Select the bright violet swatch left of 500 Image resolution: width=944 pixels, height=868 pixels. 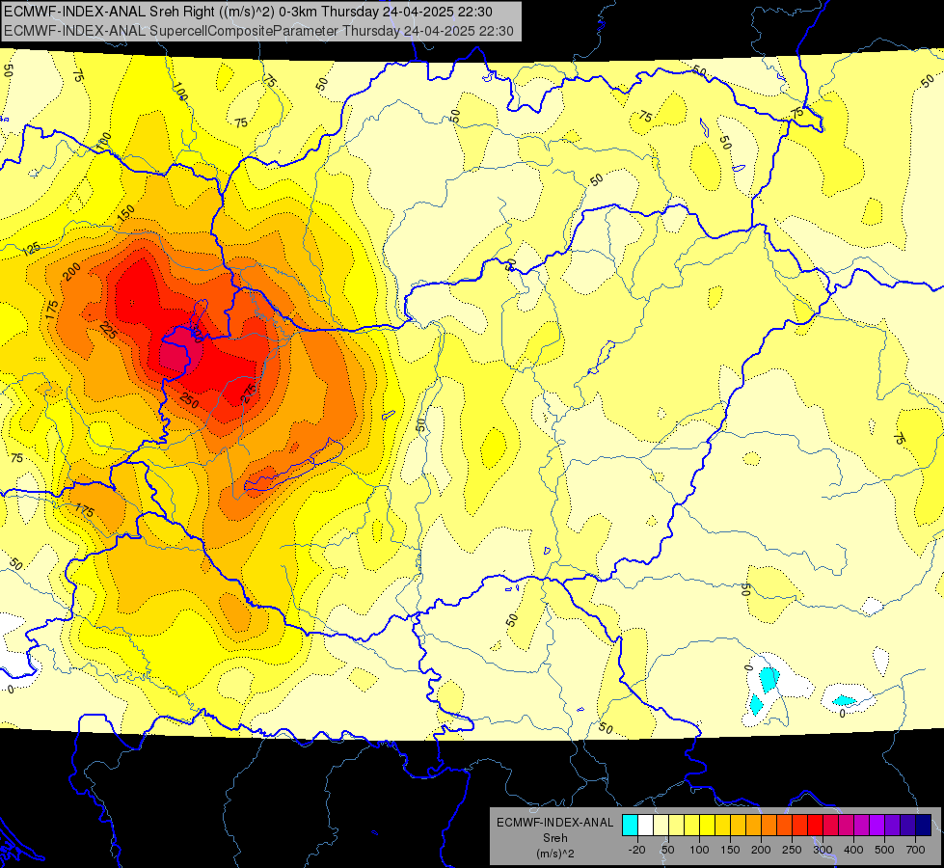(877, 825)
